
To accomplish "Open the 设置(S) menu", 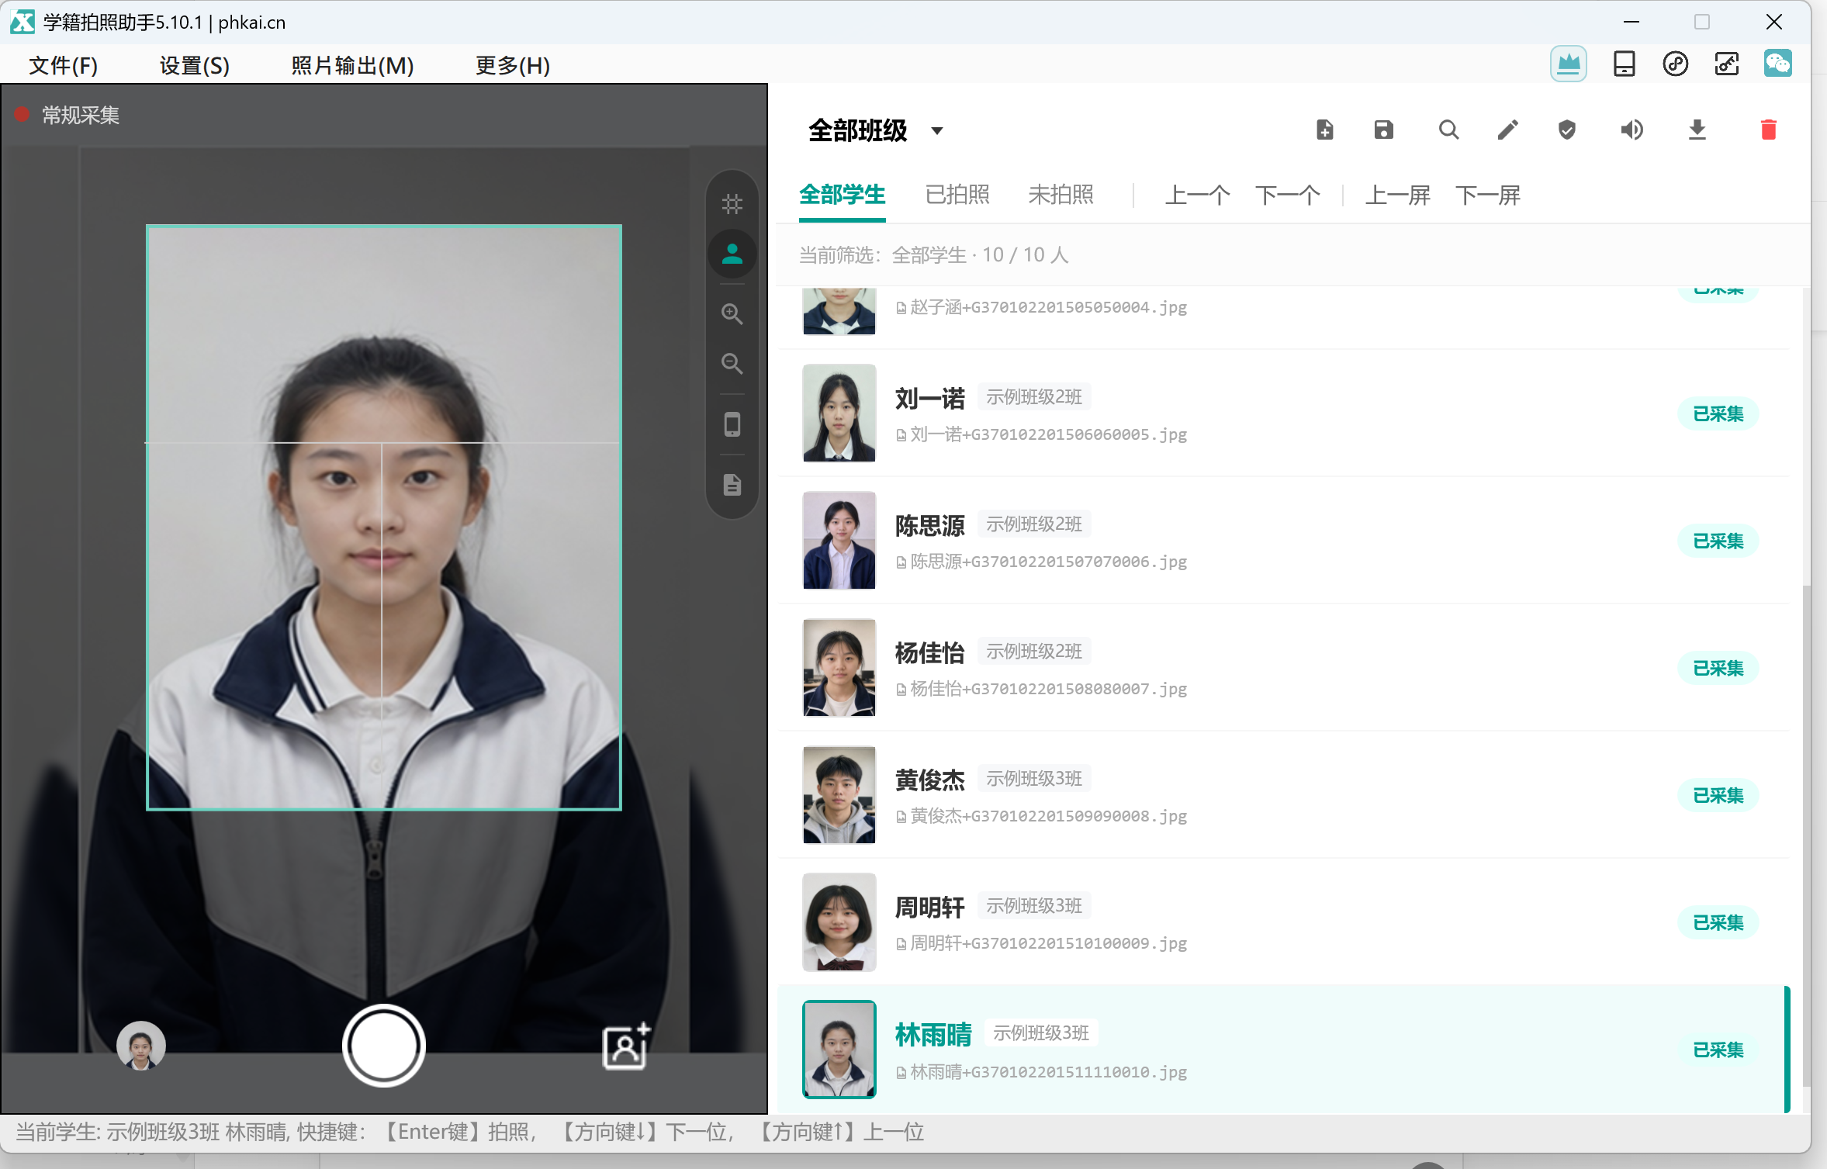I will tap(195, 65).
